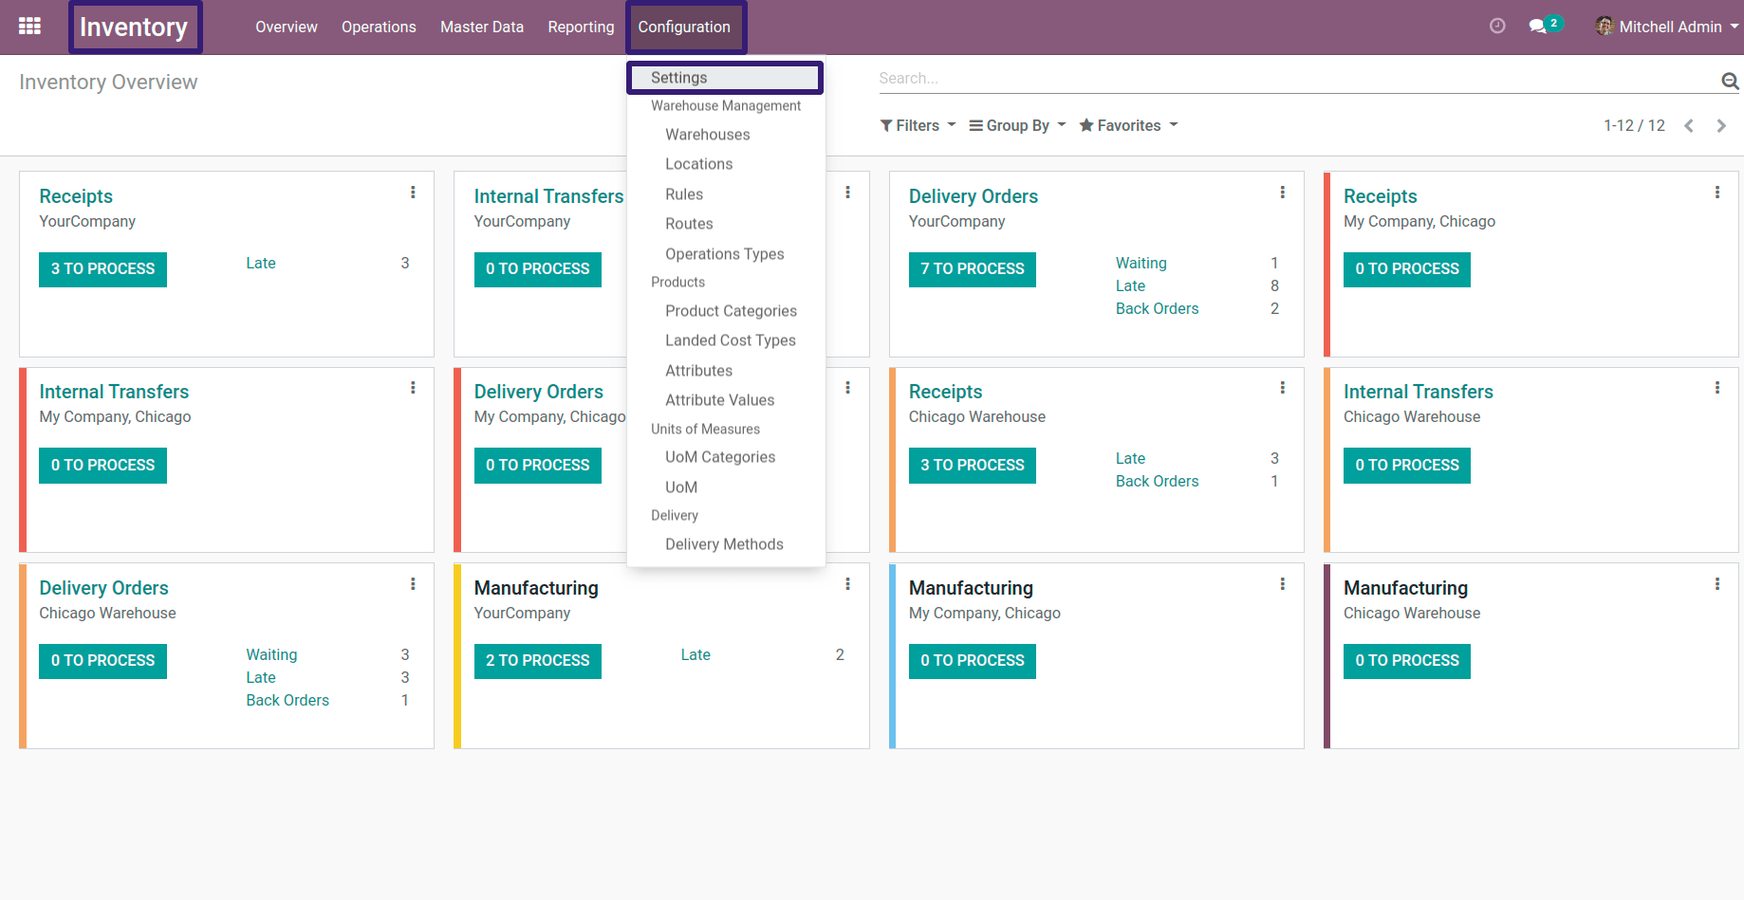
Task: Open Receipts title for Chicago Warehouse
Action: tap(945, 392)
